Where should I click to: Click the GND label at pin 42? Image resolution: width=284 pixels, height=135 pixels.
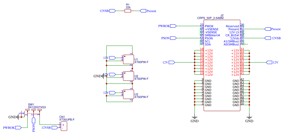pyautogui.click(x=236, y=81)
